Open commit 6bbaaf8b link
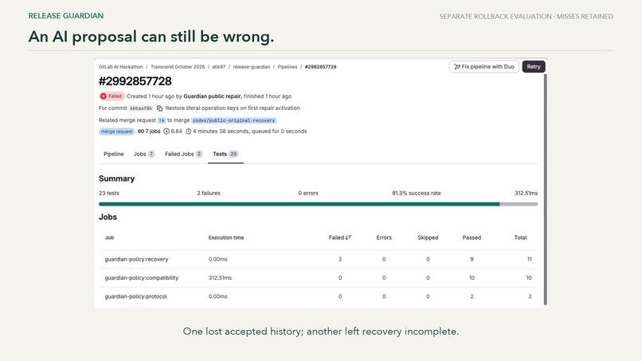The image size is (642, 361). coord(141,108)
